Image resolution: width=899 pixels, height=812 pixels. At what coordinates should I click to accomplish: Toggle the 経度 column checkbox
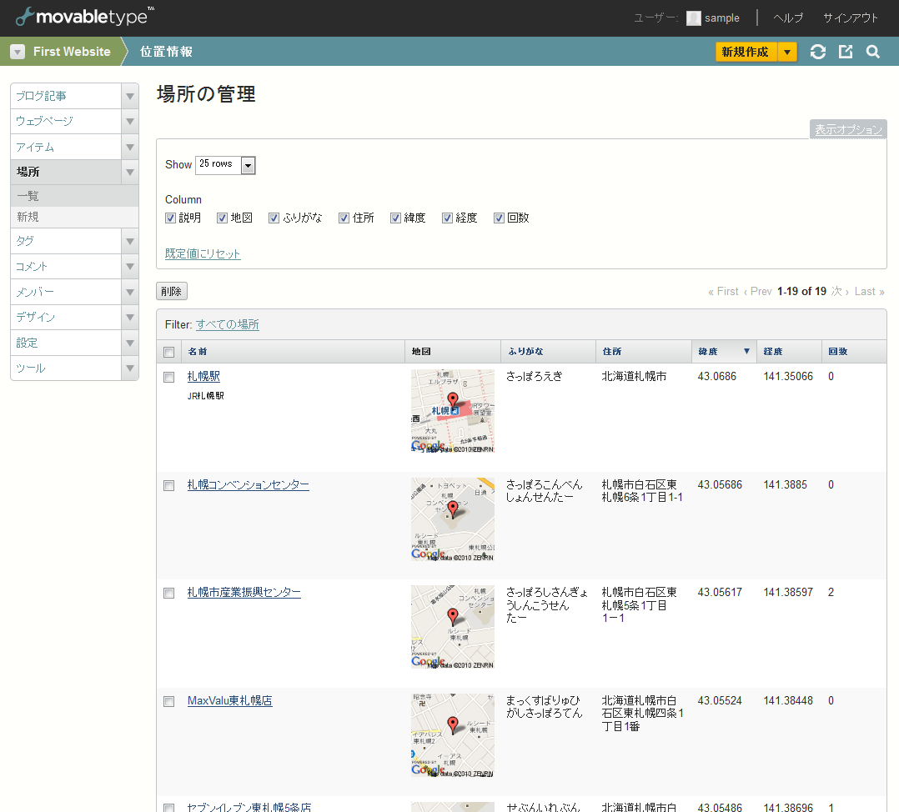[x=447, y=218]
